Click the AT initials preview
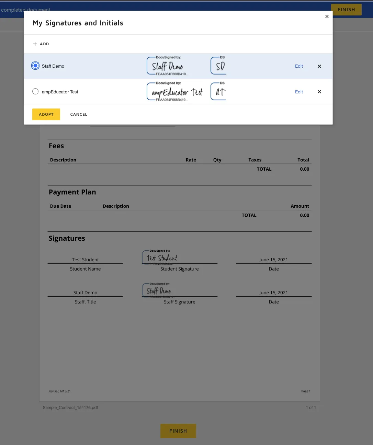 218,91
